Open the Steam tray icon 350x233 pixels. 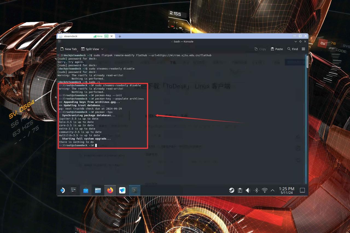(x=232, y=190)
